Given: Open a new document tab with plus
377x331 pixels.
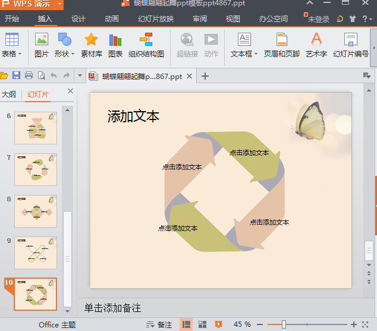Looking at the screenshot, I should coord(205,76).
